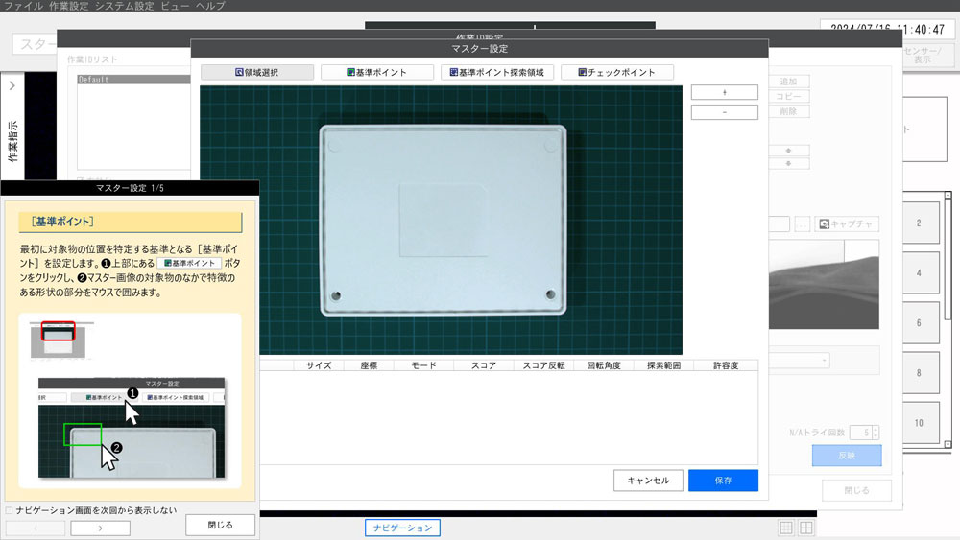
Task: Click 削除 in the 作業ID設定 window
Action: [788, 111]
